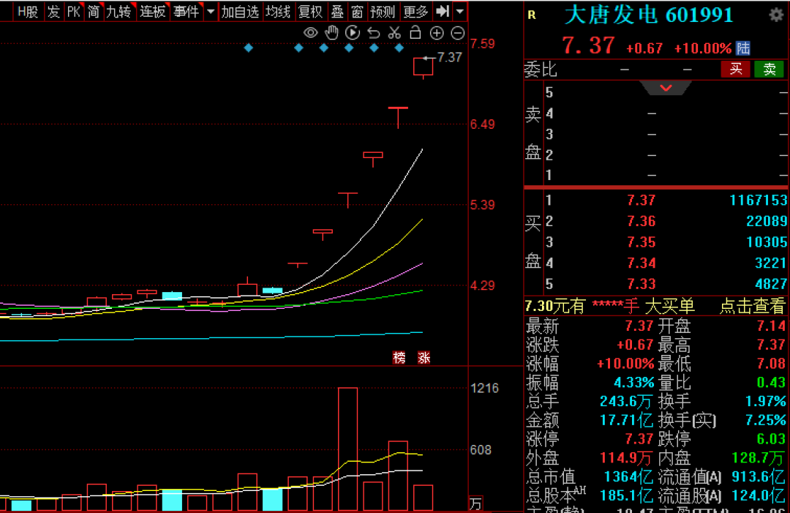Screen dimensions: 790x513
Task: Click the R marker beside stock name
Action: 532,15
